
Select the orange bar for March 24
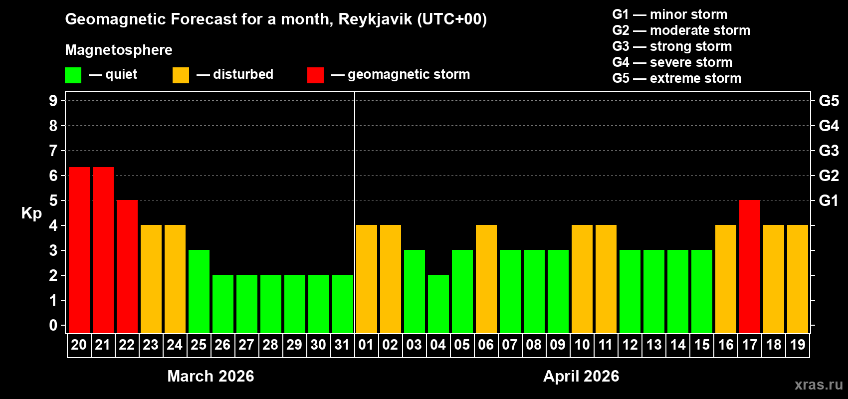(175, 279)
